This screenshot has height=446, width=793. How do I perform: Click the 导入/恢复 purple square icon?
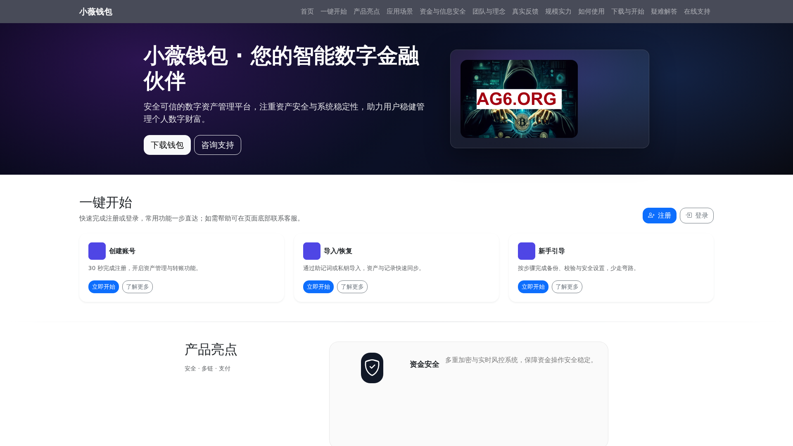(312, 251)
